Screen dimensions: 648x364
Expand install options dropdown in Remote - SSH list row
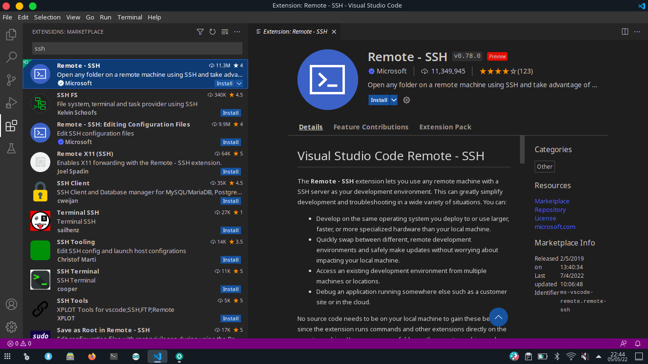(239, 83)
